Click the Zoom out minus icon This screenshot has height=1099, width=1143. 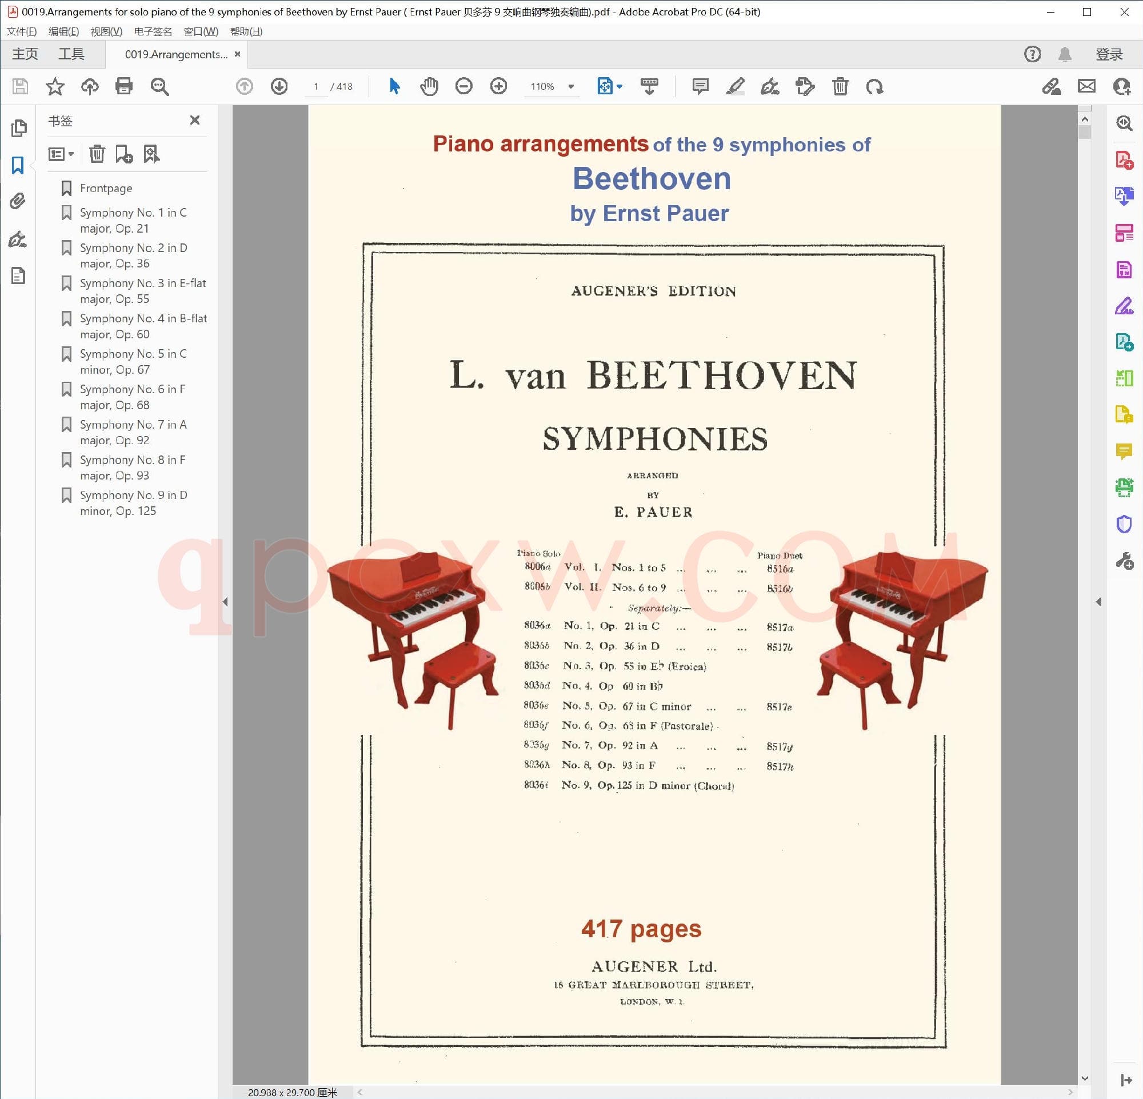463,86
